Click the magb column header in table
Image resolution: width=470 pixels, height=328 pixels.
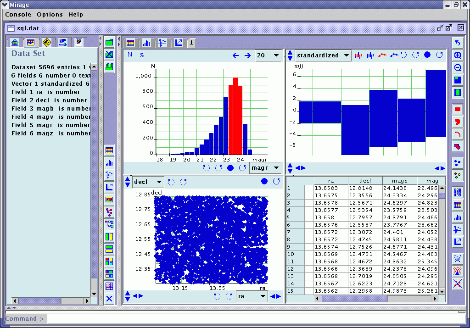(399, 181)
